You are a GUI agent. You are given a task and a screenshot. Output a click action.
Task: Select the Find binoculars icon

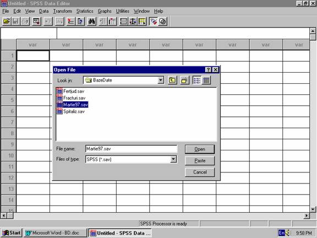click(91, 21)
